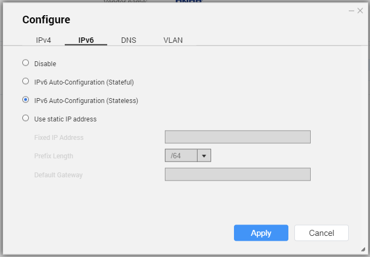Minimize the Configure dialog
The height and width of the screenshot is (257, 370).
[352, 10]
